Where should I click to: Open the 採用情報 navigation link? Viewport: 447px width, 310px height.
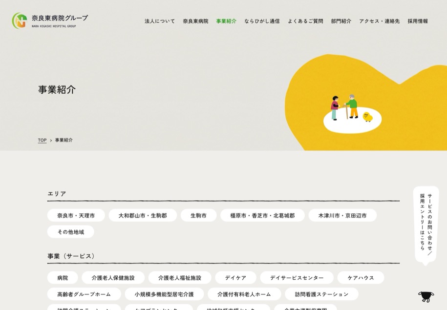pos(418,21)
